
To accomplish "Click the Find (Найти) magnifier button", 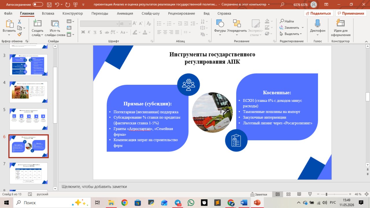I will [286, 21].
